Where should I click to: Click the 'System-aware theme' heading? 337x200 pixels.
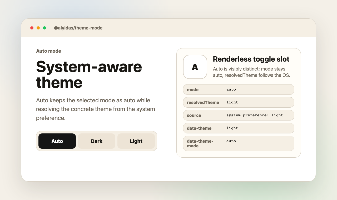click(x=89, y=74)
